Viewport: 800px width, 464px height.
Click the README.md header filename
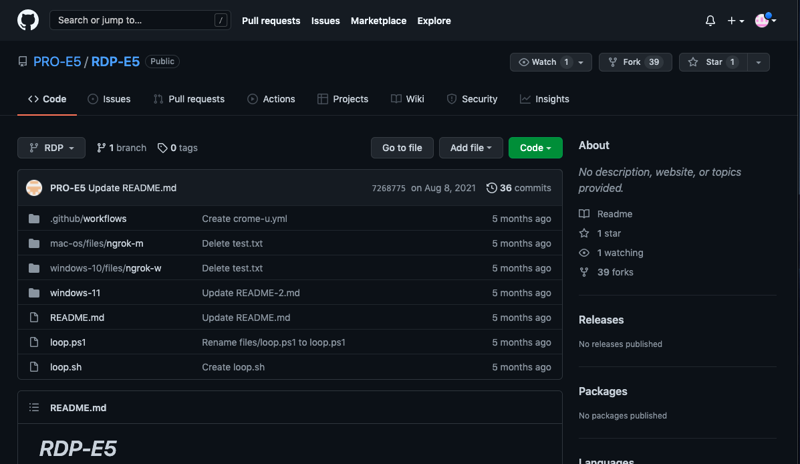click(x=78, y=408)
